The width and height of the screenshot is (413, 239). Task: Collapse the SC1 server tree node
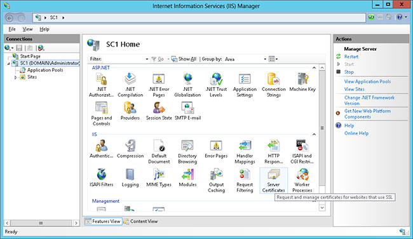click(8, 64)
